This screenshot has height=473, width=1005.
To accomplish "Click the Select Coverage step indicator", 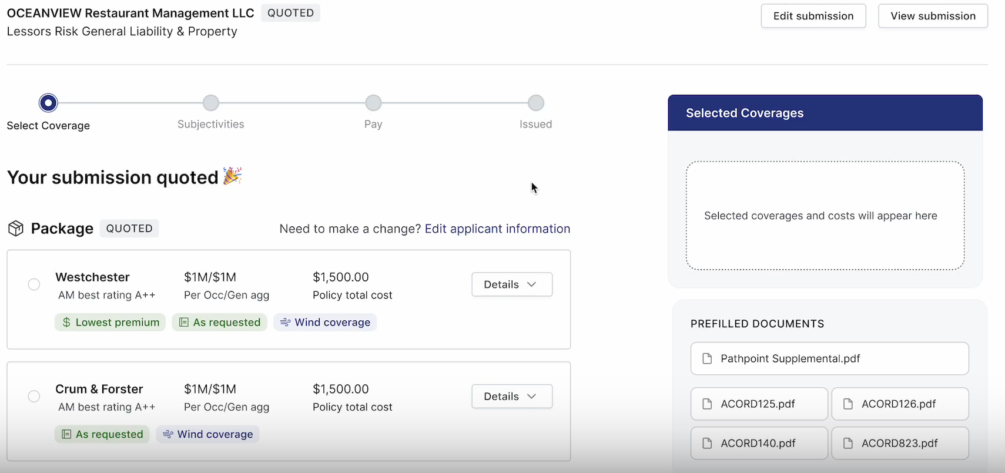I will pos(48,103).
